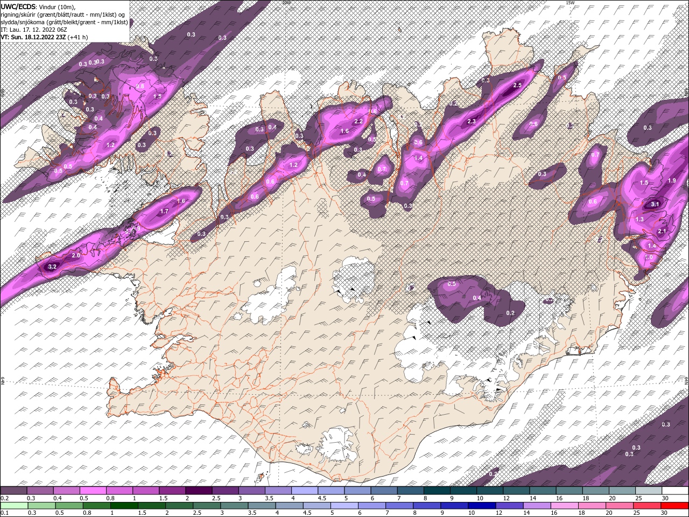Click the 0.2 label of the purple snow scale
Screen dimensions: 689x517
pyautogui.click(x=4, y=498)
